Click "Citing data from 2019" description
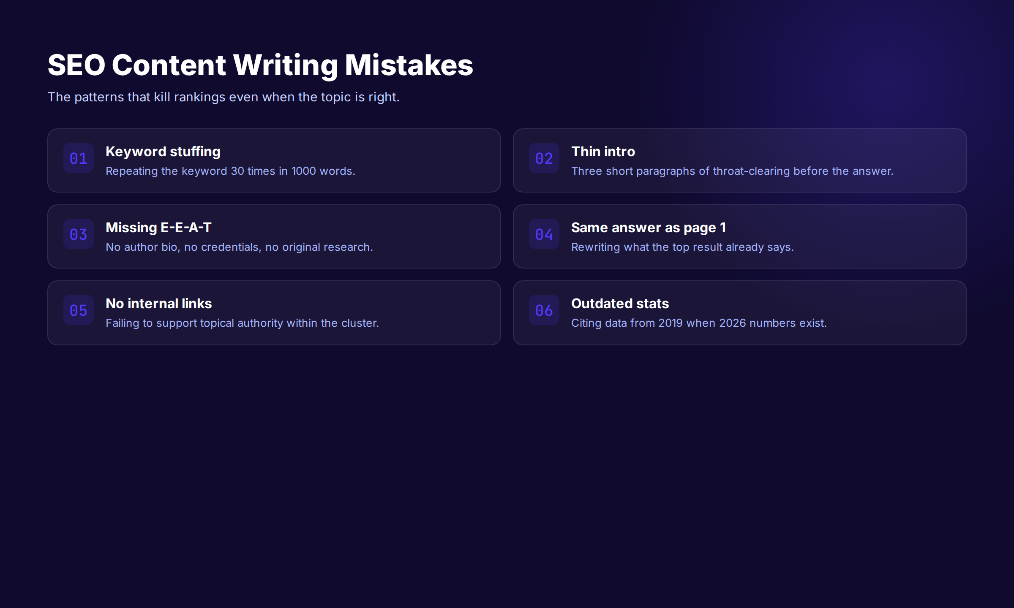The height and width of the screenshot is (608, 1014). pyautogui.click(x=699, y=323)
